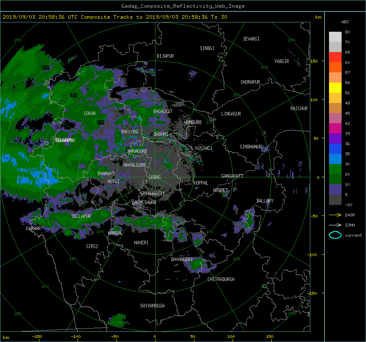Image resolution: width=366 pixels, height=342 pixels.
Task: Click the '23MN' legend label
Action: 350,225
